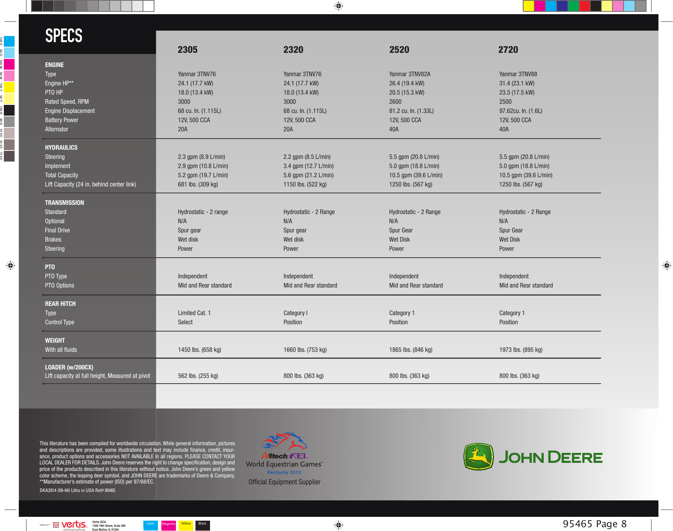This screenshot has height=531, width=673.
Task: Click the Official Equipment Supplier link
Action: point(284,482)
